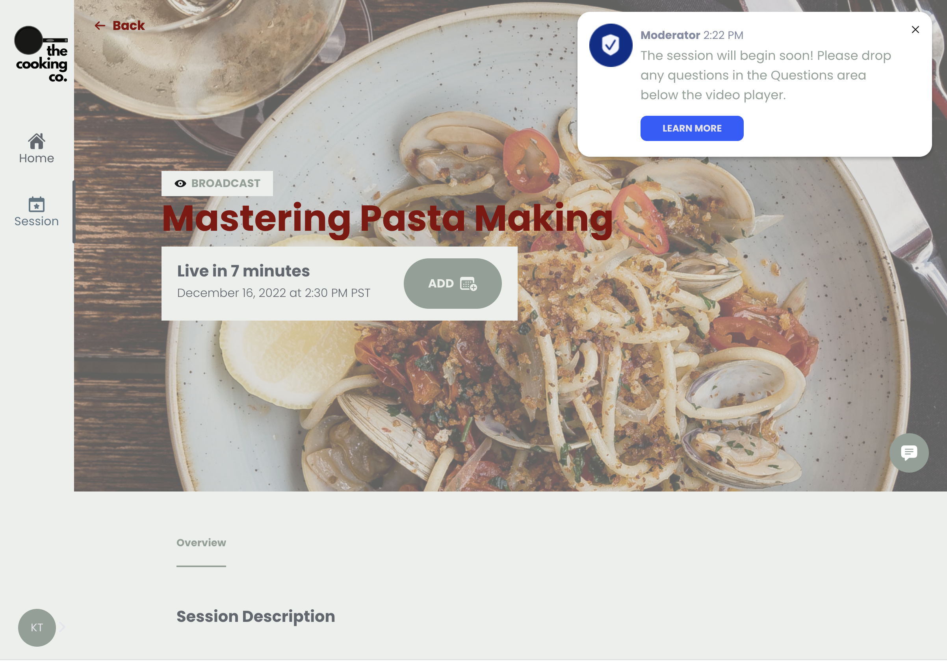
Task: Click the LEARN MORE button
Action: pyautogui.click(x=692, y=129)
